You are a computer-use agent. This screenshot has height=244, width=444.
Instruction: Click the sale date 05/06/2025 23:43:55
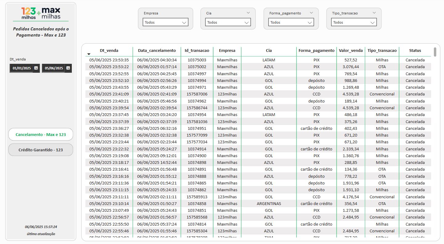[x=109, y=87]
